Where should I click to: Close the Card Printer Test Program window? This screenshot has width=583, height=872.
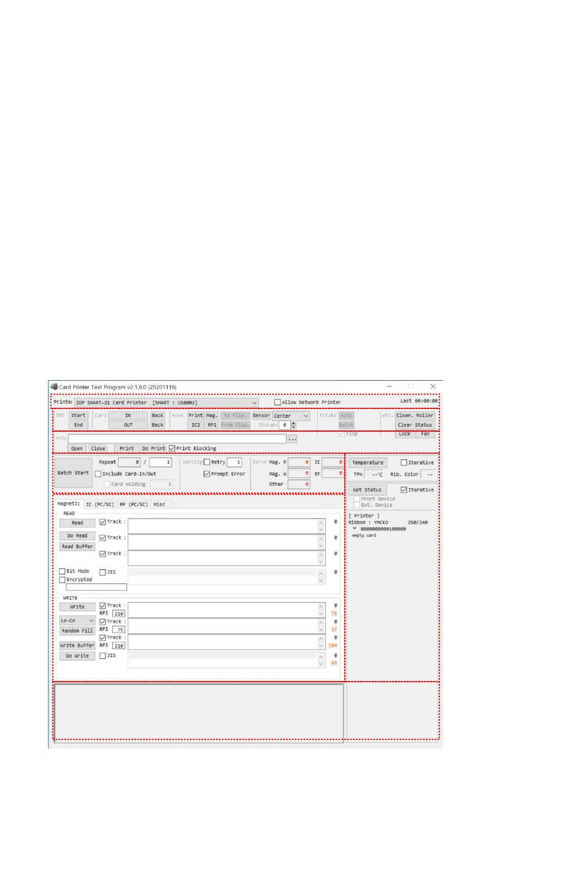[x=433, y=387]
